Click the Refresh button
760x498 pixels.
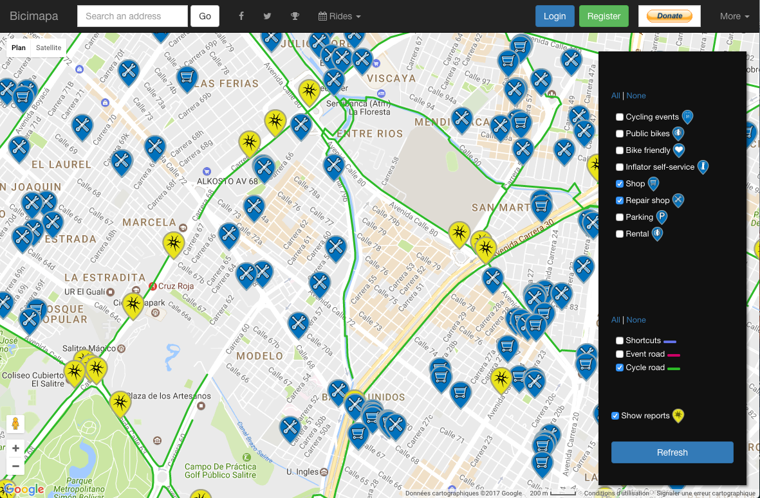tap(672, 452)
